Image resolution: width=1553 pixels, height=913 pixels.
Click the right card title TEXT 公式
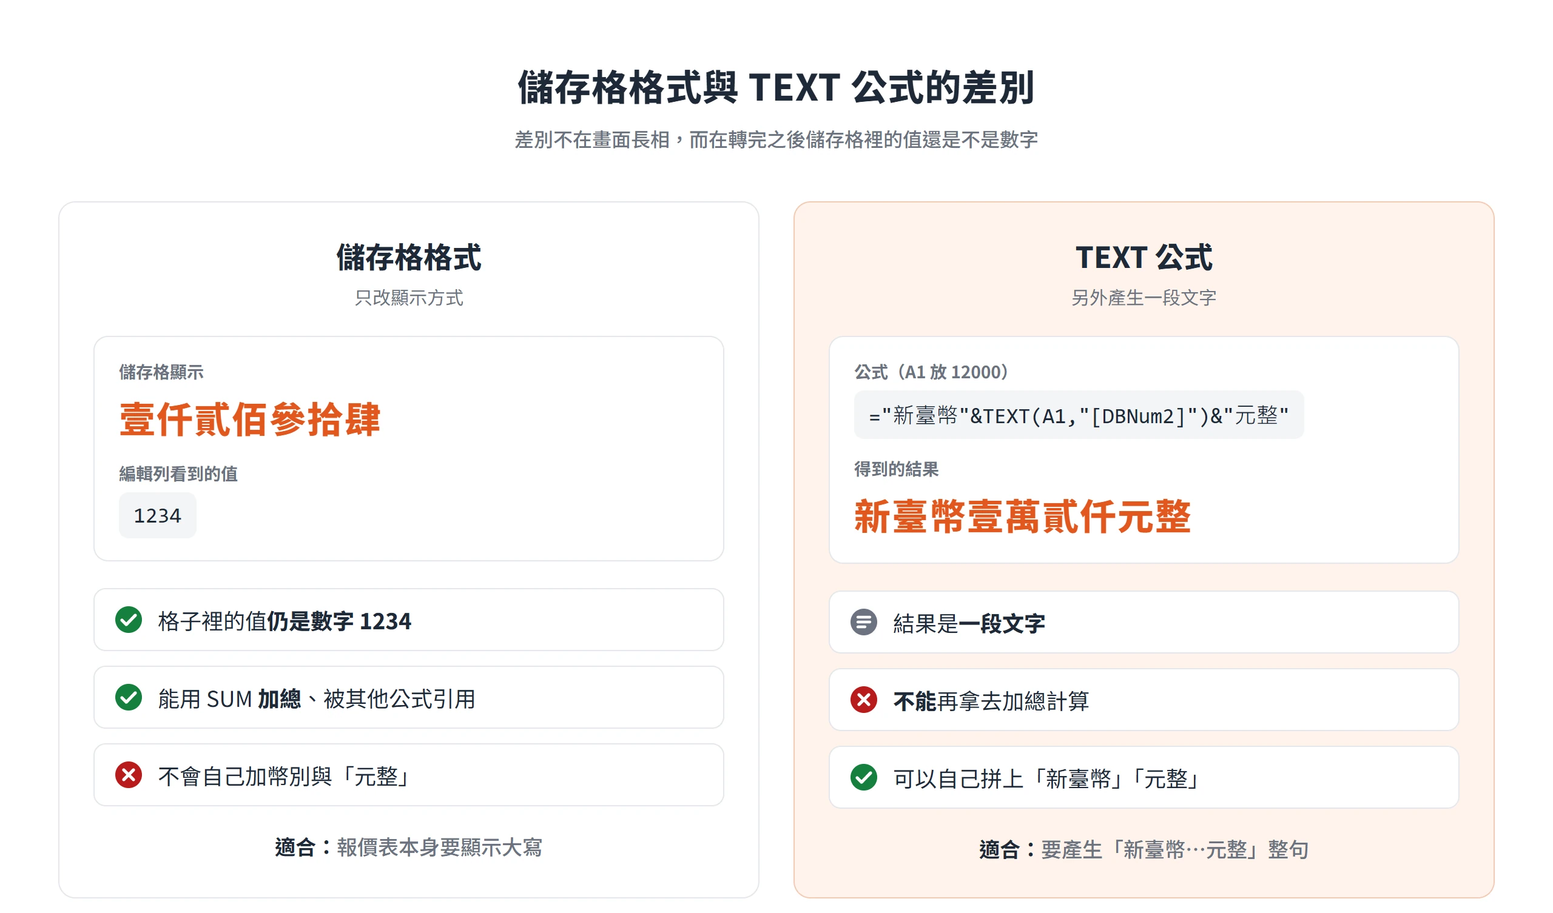click(x=1144, y=258)
